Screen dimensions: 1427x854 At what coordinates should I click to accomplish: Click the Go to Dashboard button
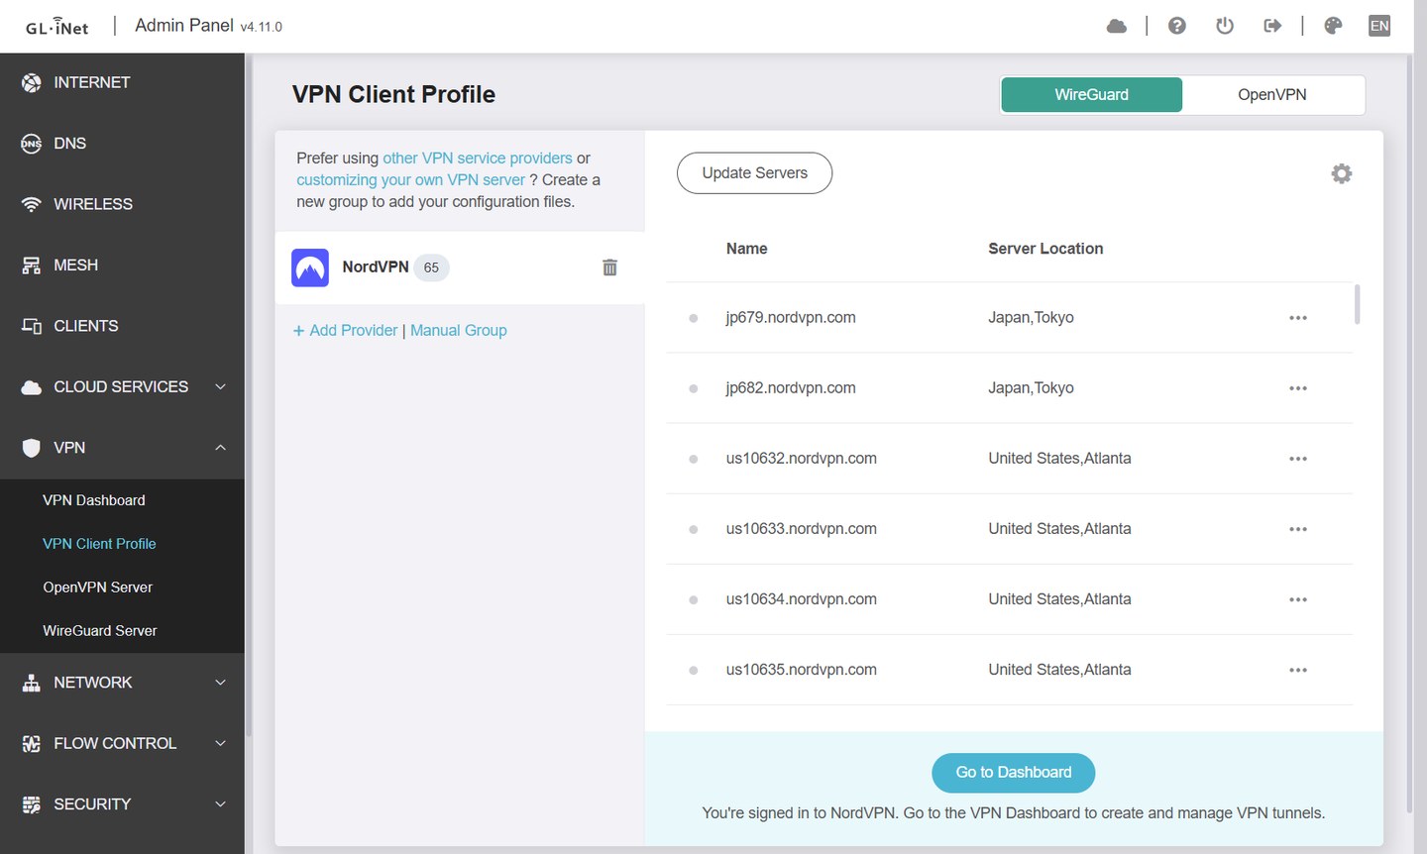click(x=1014, y=773)
